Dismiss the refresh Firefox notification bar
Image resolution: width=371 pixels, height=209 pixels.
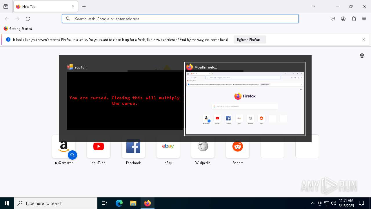point(364,40)
